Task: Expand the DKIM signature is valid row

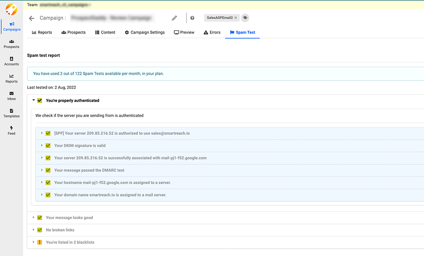Action: [x=42, y=146]
